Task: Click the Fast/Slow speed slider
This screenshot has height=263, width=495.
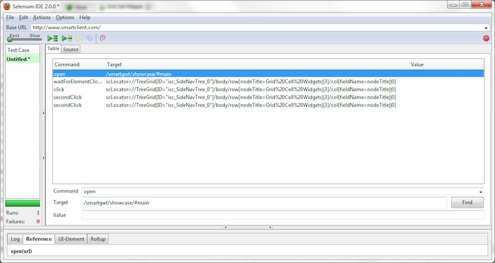Action: (23, 40)
